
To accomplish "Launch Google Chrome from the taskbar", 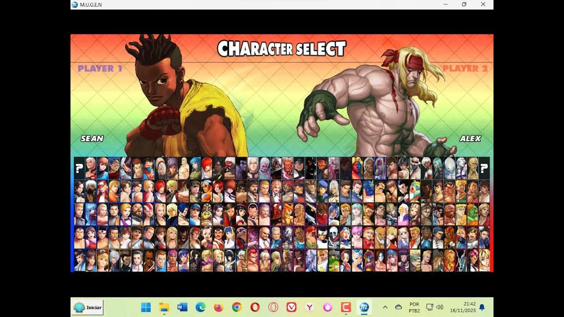I will pos(236,307).
